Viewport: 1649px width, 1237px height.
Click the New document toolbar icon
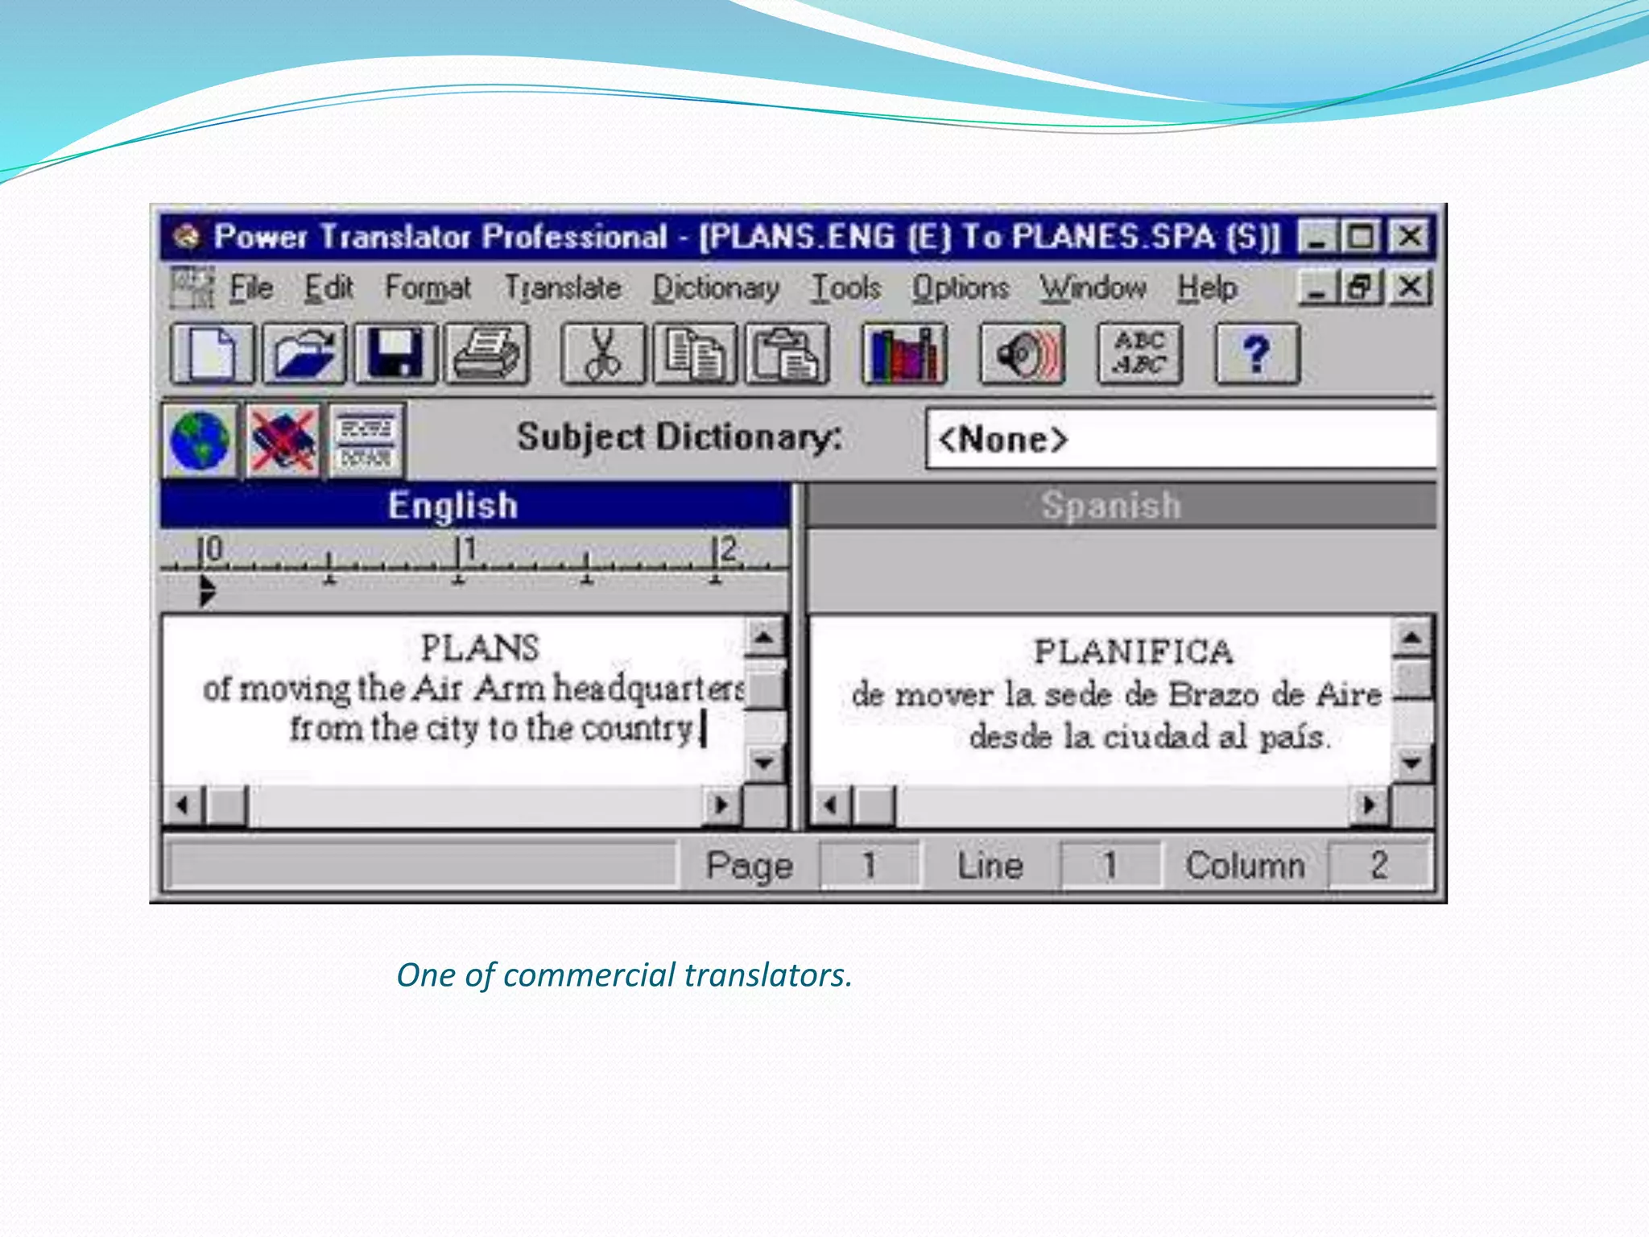coord(212,354)
